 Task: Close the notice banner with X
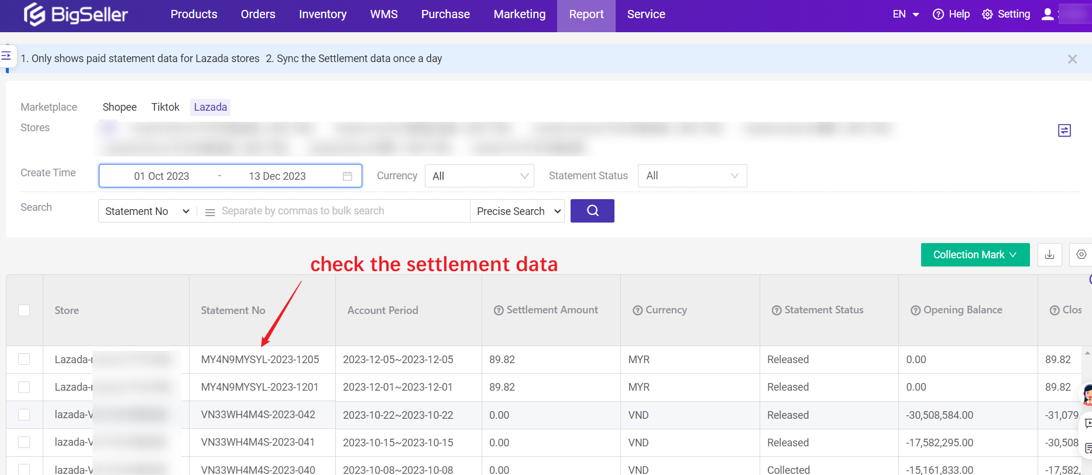click(x=1072, y=59)
